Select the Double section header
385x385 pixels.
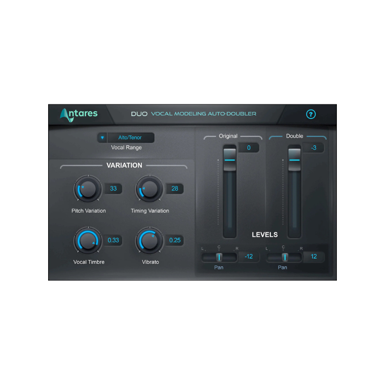click(x=293, y=136)
